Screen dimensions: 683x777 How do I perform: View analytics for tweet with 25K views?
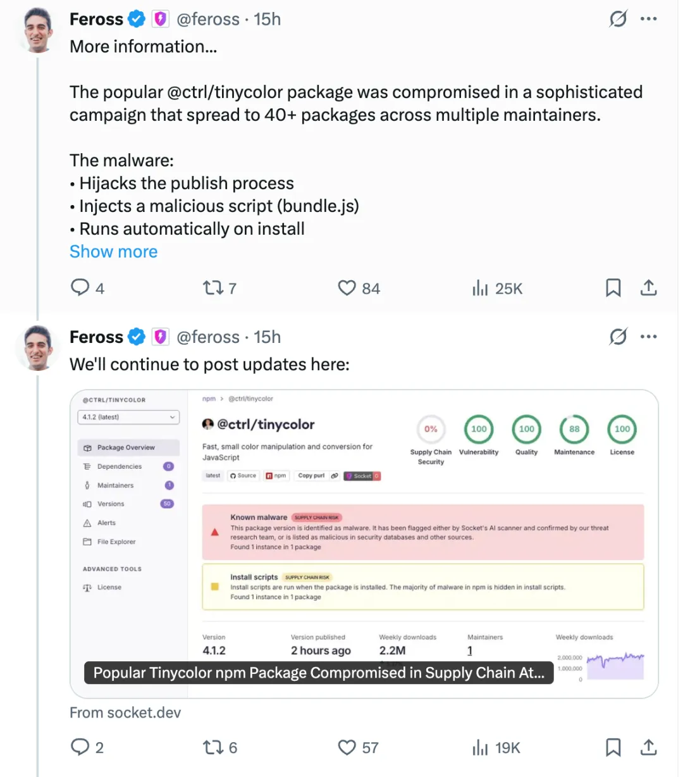[x=481, y=289]
